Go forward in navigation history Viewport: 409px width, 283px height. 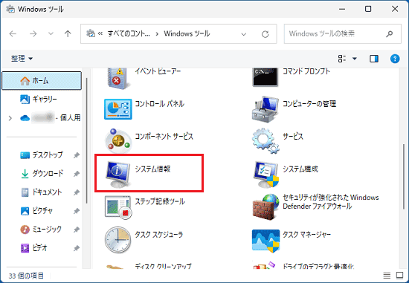tap(33, 33)
